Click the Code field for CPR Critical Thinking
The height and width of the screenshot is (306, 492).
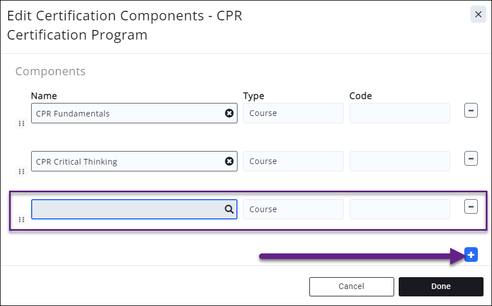(399, 161)
